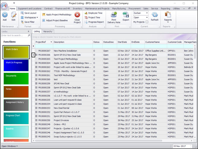
Task: Switch to the Hierarchy tab
Action: pyautogui.click(x=48, y=31)
